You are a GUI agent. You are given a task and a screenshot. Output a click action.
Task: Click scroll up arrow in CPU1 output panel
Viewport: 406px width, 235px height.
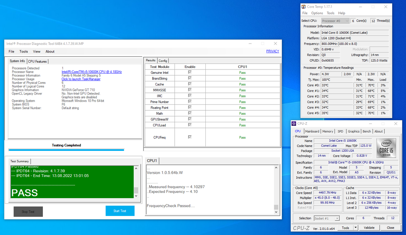(x=276, y=168)
